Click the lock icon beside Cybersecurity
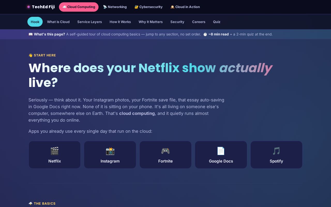331x207 pixels. pos(136,7)
